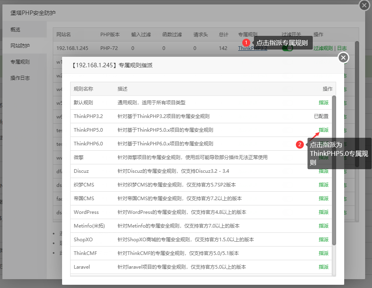Assign the 帝国CMS rule

(323, 199)
